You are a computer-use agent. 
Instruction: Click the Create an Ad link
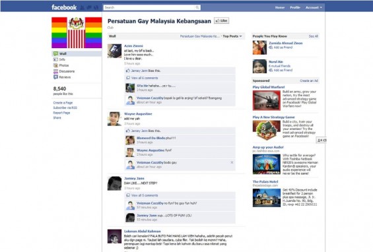[309, 81]
